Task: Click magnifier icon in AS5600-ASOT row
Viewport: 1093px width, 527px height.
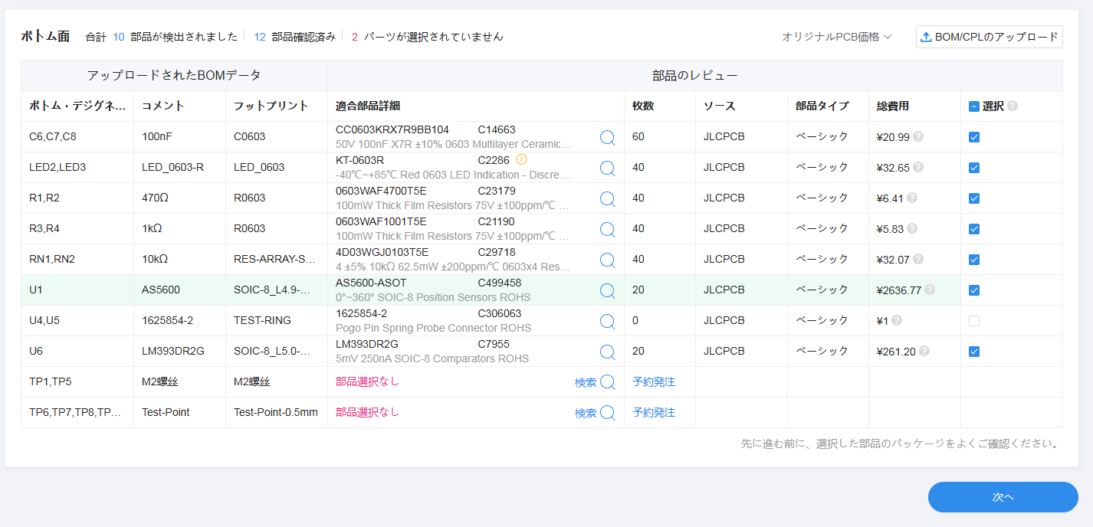Action: pos(607,290)
